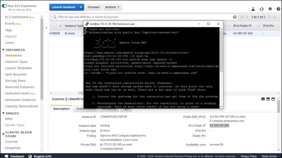Viewport: 282px width, 158px height.
Task: Refresh the instance list
Action: 261,9
